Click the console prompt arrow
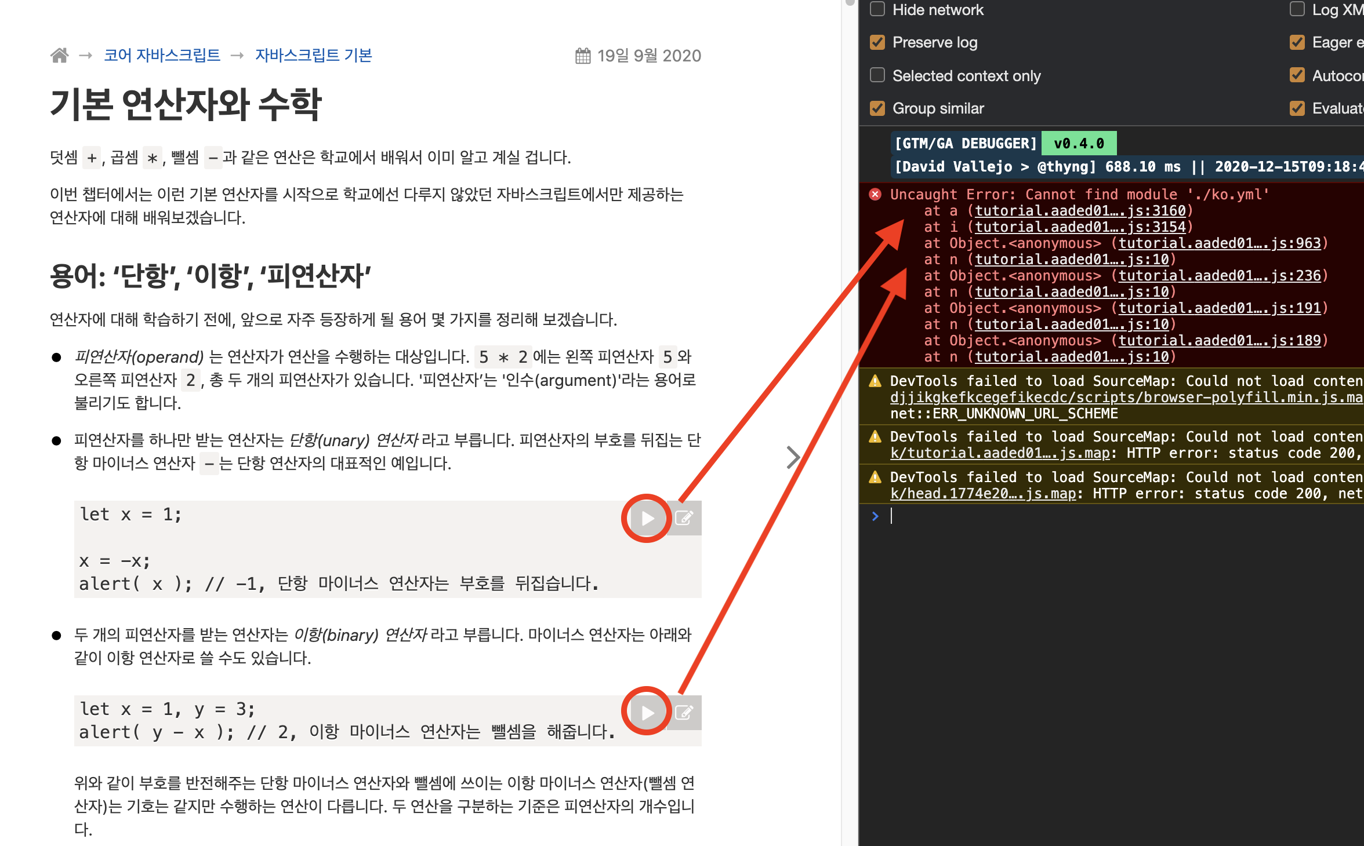1364x846 pixels. [x=875, y=516]
